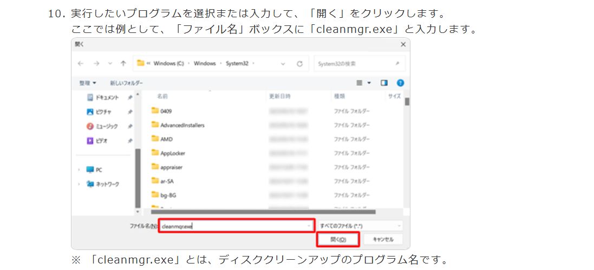
Task: Click the pin icon beside ドキュメント
Action: tap(130, 97)
